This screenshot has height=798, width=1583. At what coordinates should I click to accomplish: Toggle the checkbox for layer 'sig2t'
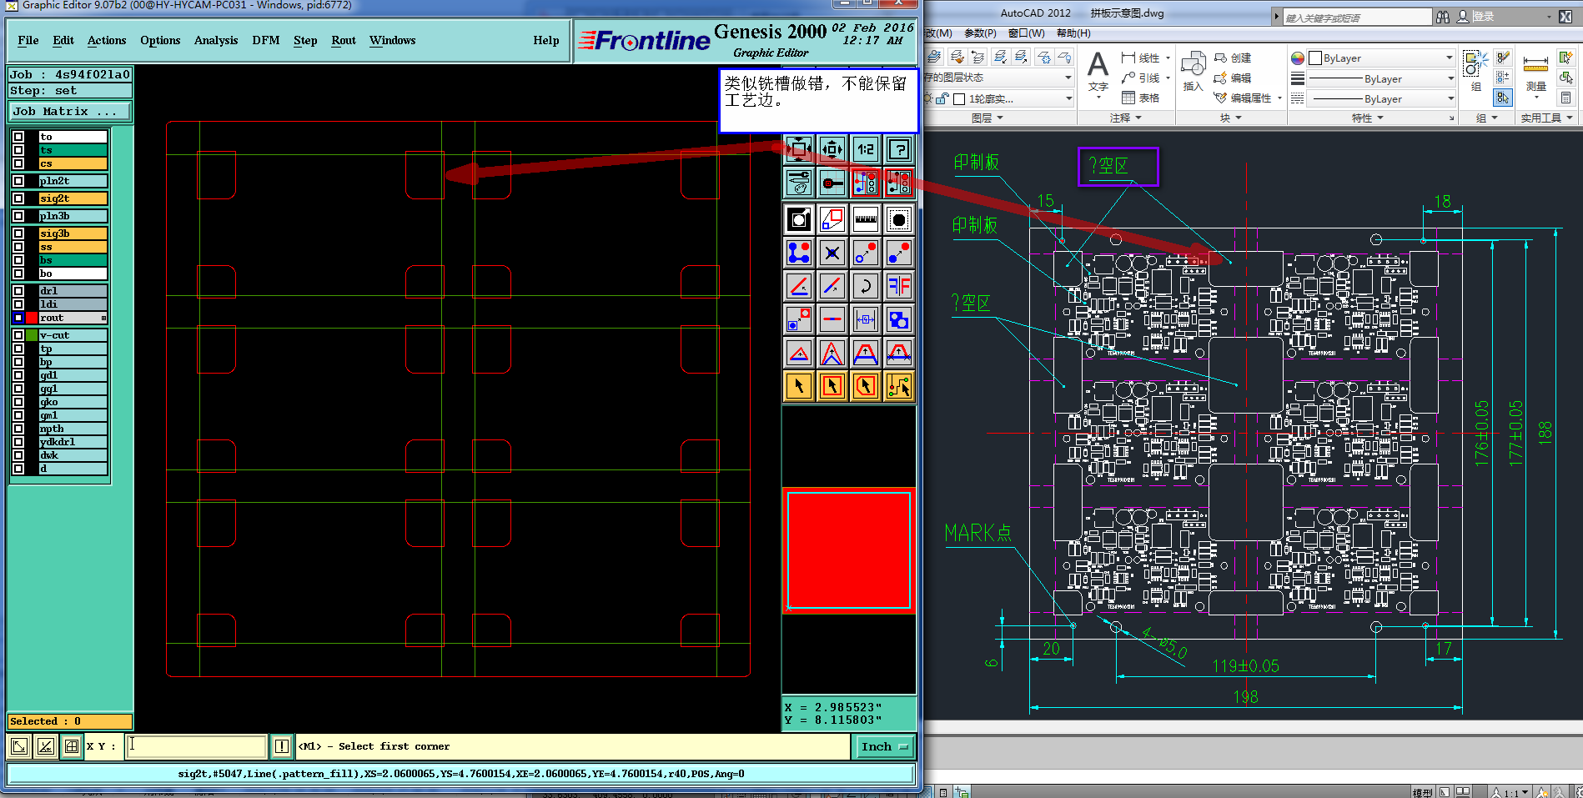[18, 198]
